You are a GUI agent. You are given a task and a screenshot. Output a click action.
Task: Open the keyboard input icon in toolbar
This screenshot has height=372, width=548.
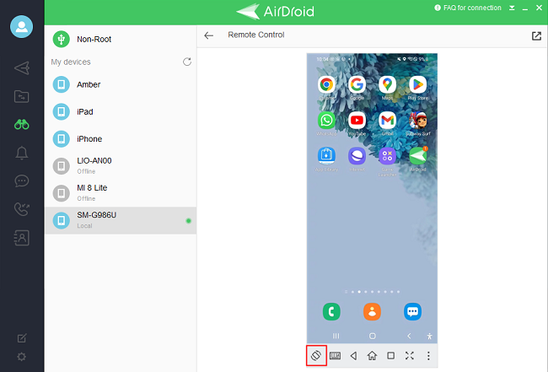[x=335, y=356]
